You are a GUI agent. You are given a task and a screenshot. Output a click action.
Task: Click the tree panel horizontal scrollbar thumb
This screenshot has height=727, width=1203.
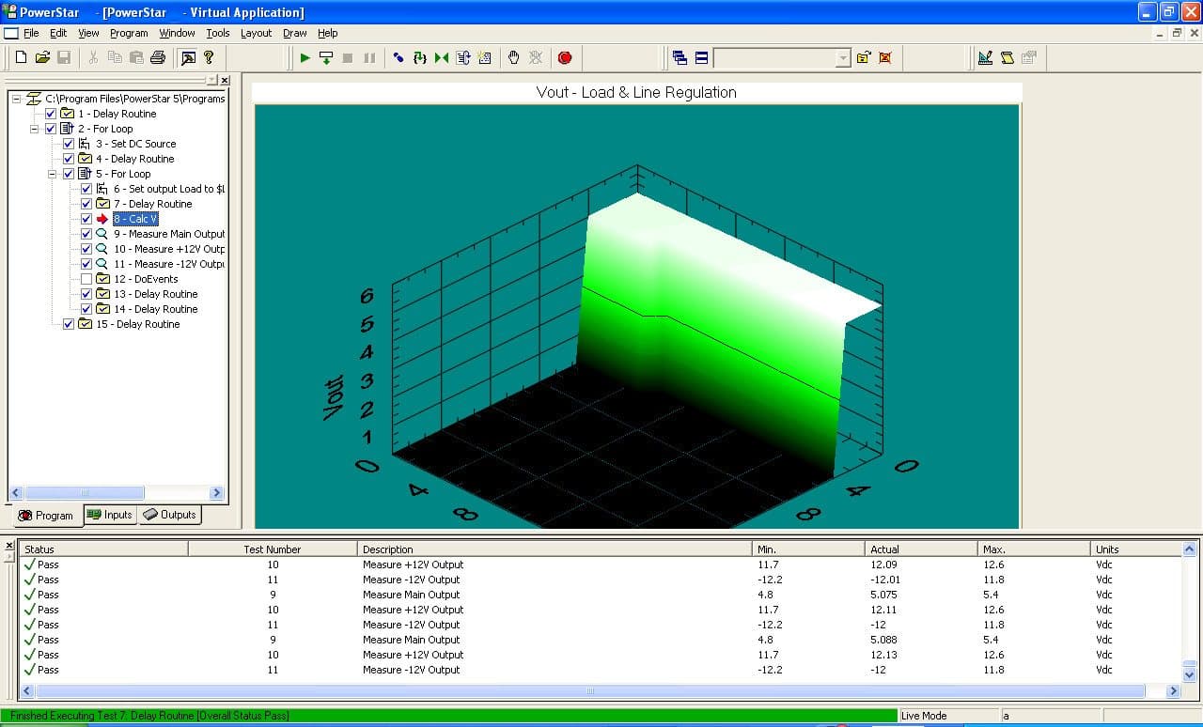click(85, 493)
